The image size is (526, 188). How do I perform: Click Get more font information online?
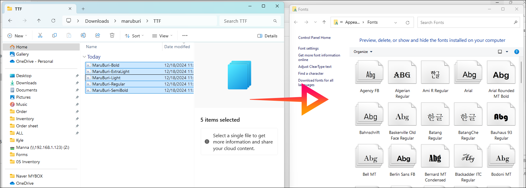point(319,57)
